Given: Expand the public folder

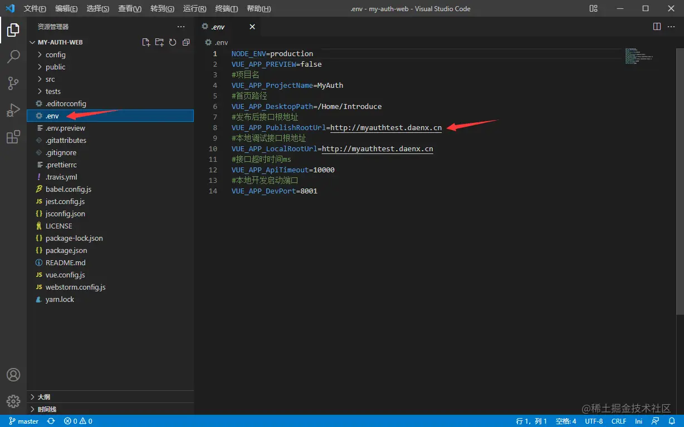Looking at the screenshot, I should pos(110,67).
